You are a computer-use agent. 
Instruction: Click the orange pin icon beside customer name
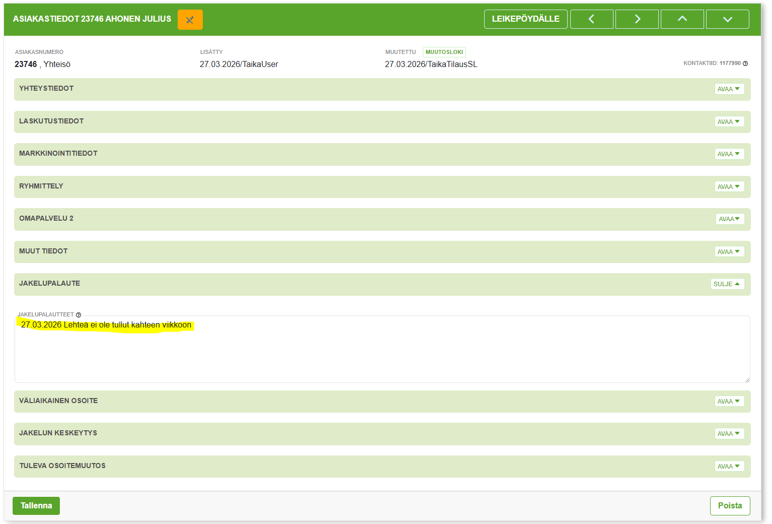[190, 20]
